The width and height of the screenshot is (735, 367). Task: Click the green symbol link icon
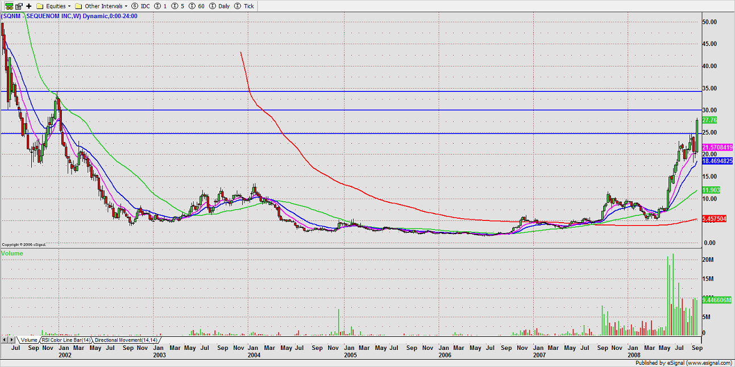click(x=9, y=6)
